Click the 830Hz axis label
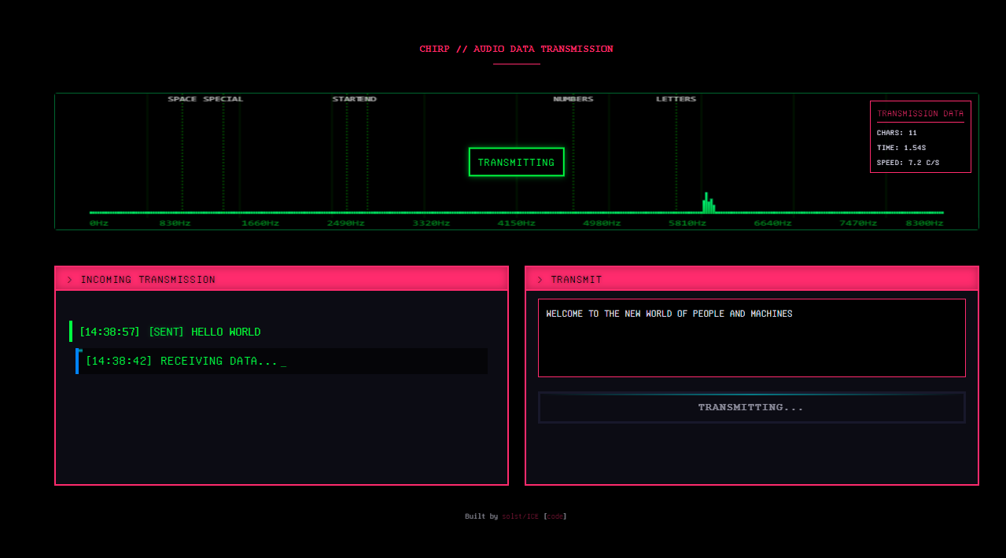Screen dimensions: 1006x558 [175, 223]
